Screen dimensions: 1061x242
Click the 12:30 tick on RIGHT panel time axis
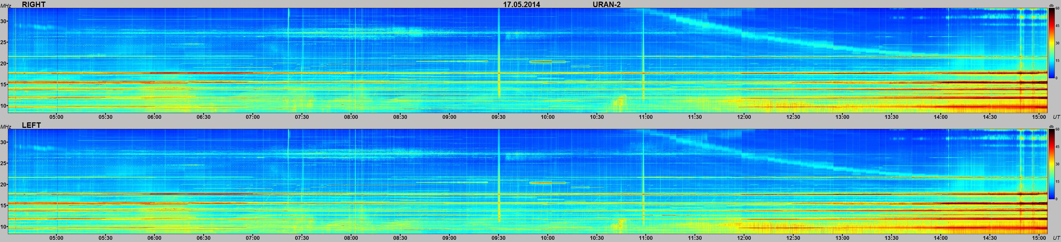tap(793, 117)
